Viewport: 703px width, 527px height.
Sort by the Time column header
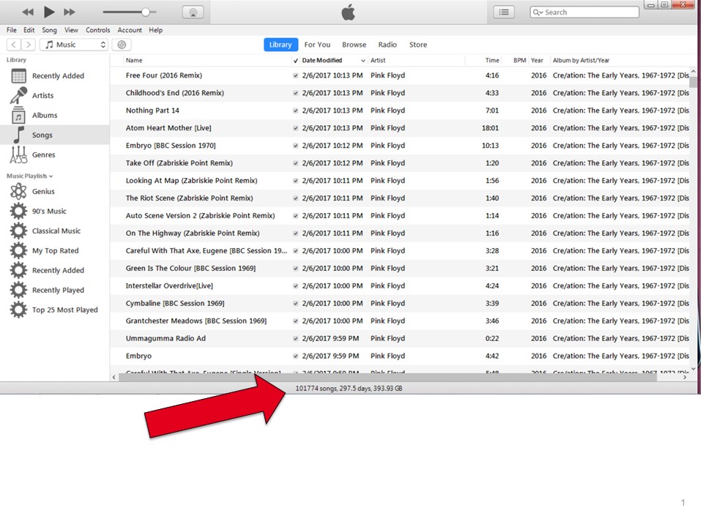pos(492,61)
